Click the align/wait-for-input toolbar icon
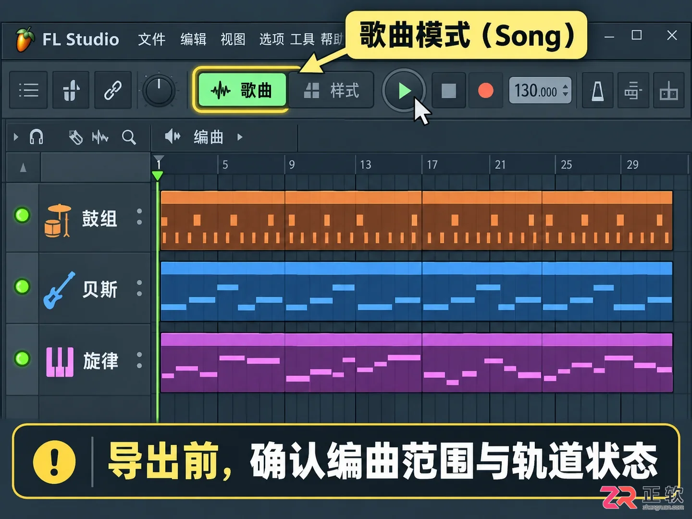The height and width of the screenshot is (519, 692). pyautogui.click(x=633, y=90)
